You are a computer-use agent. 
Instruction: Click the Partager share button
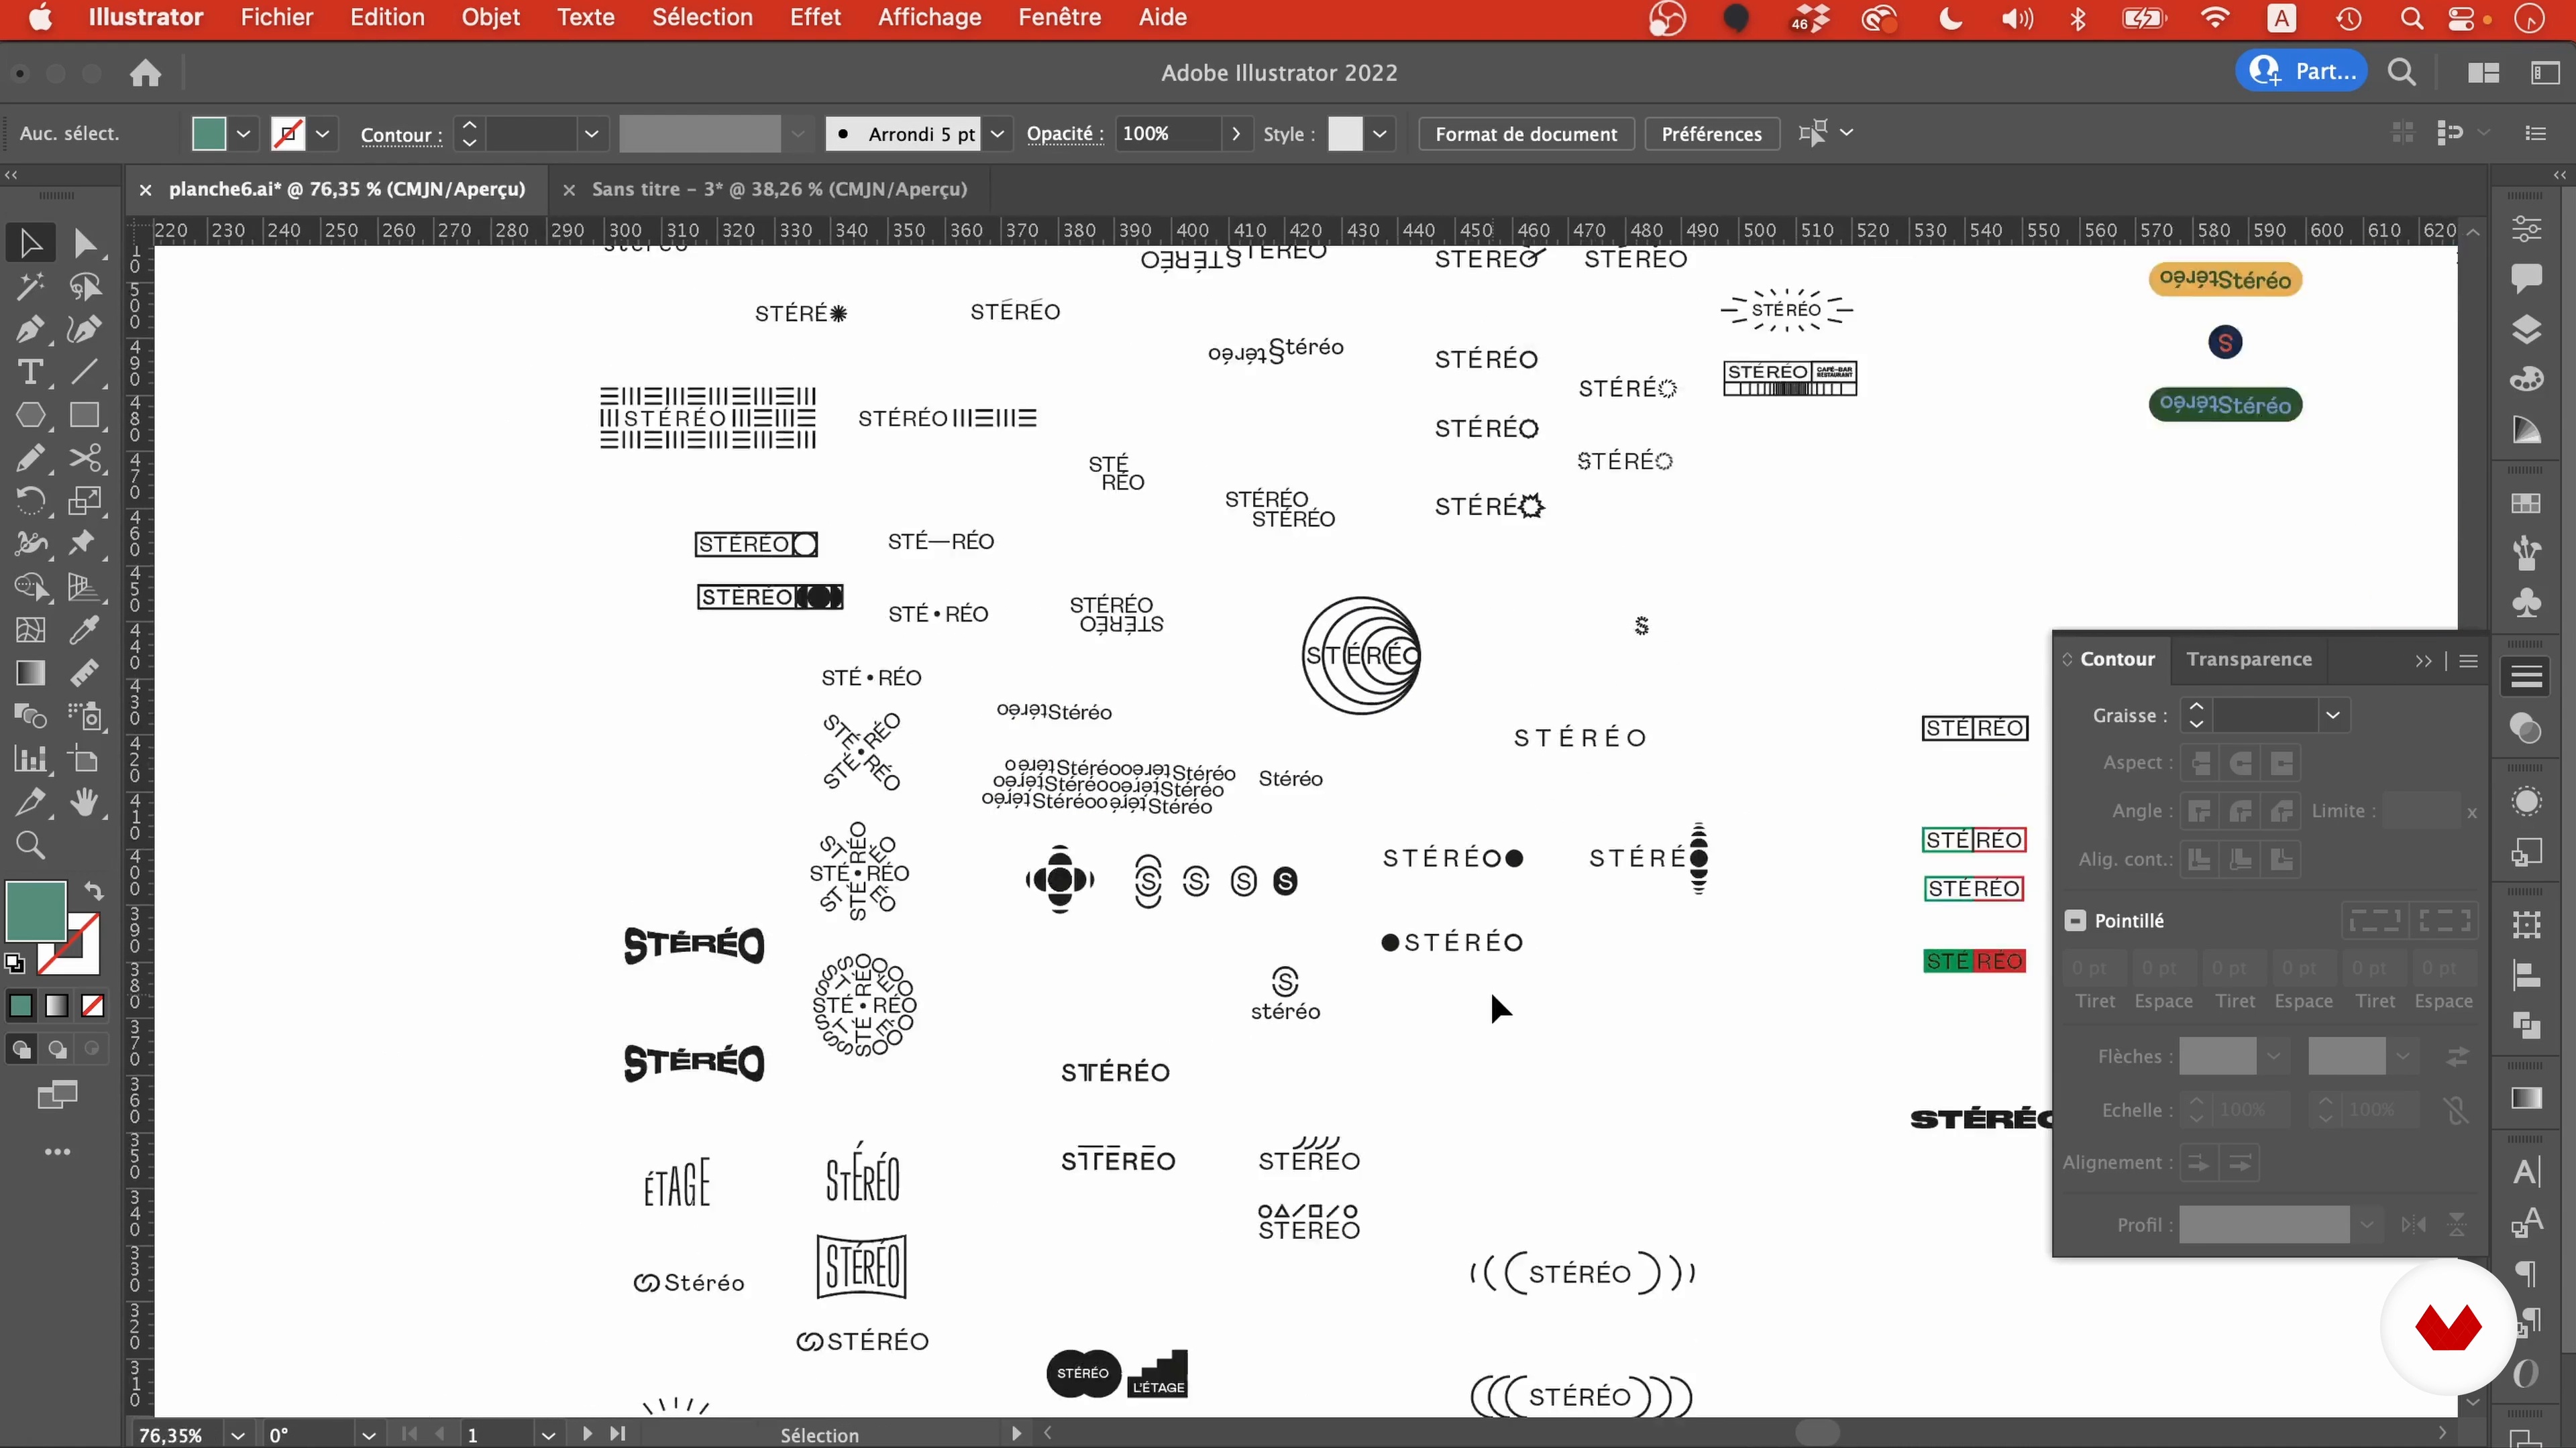tap(2301, 71)
